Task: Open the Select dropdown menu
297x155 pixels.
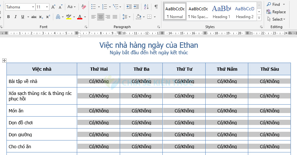Action: [276, 19]
